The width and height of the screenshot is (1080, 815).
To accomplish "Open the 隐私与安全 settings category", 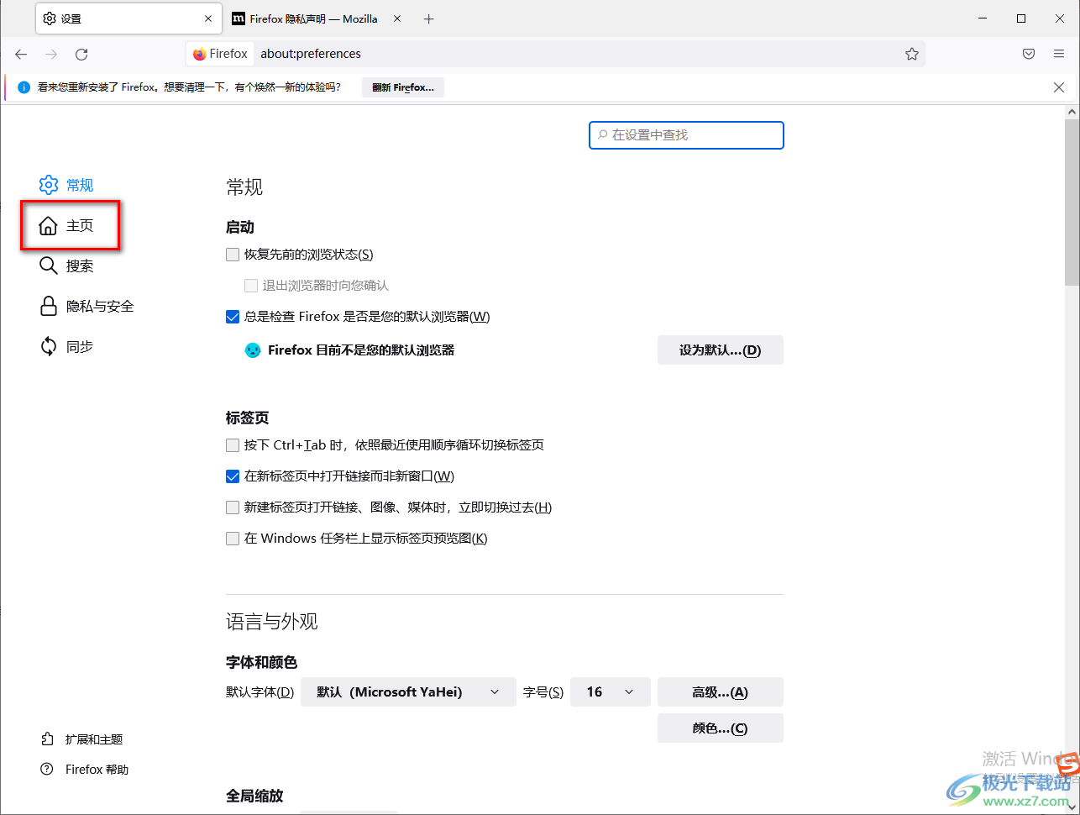I will click(x=87, y=306).
